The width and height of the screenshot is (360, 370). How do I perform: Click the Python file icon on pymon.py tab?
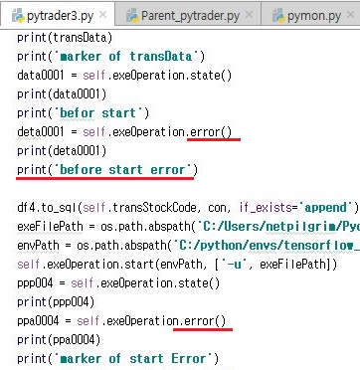[278, 16]
